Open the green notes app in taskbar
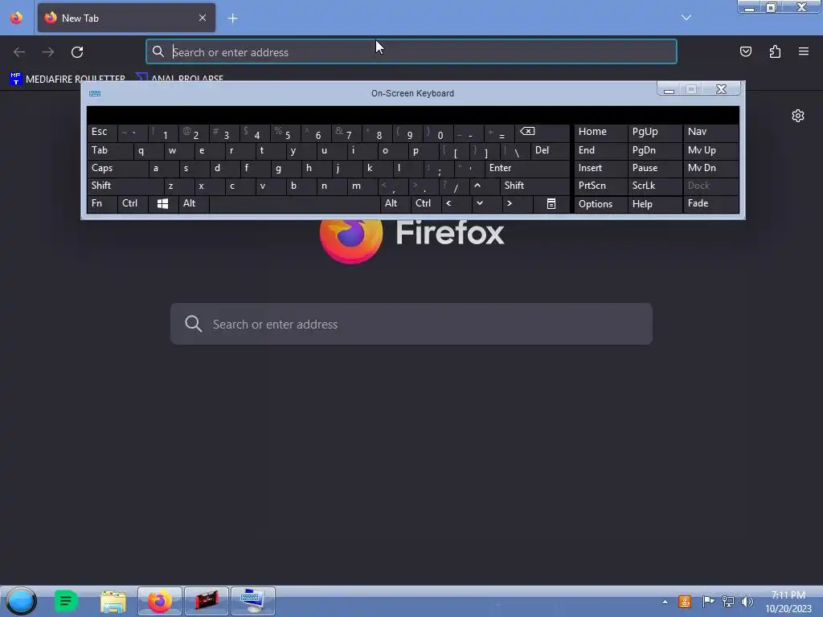Image resolution: width=823 pixels, height=617 pixels. 66,601
